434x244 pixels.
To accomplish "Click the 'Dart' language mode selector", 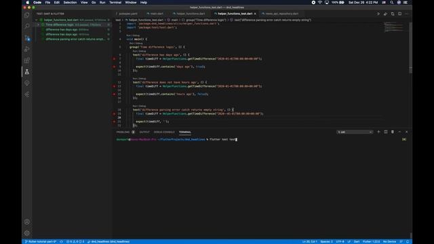I will (357, 241).
